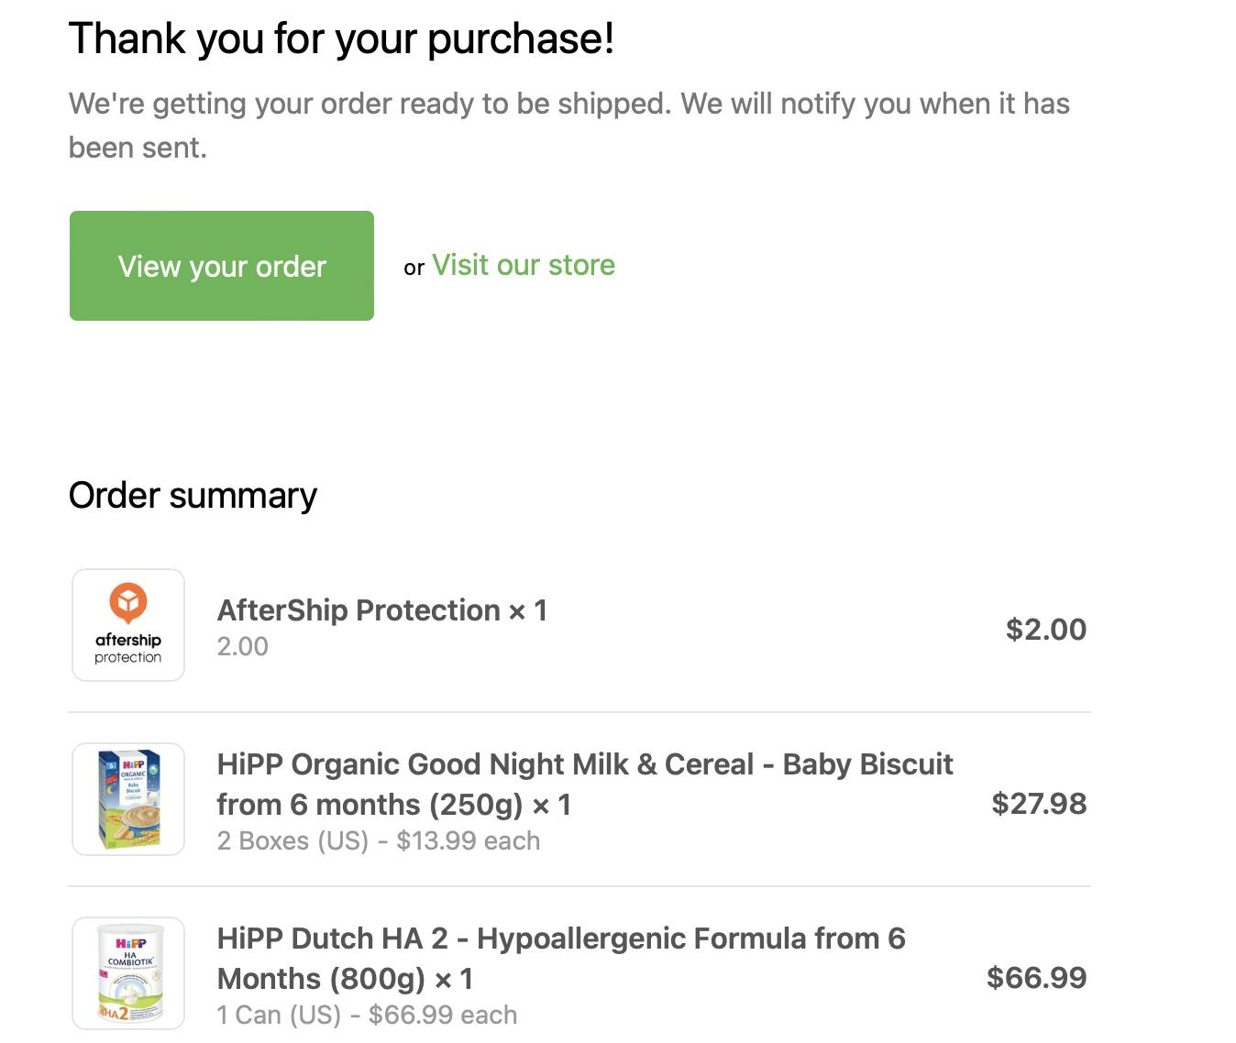
Task: Click the Thank you for your purchase heading
Action: pyautogui.click(x=341, y=38)
